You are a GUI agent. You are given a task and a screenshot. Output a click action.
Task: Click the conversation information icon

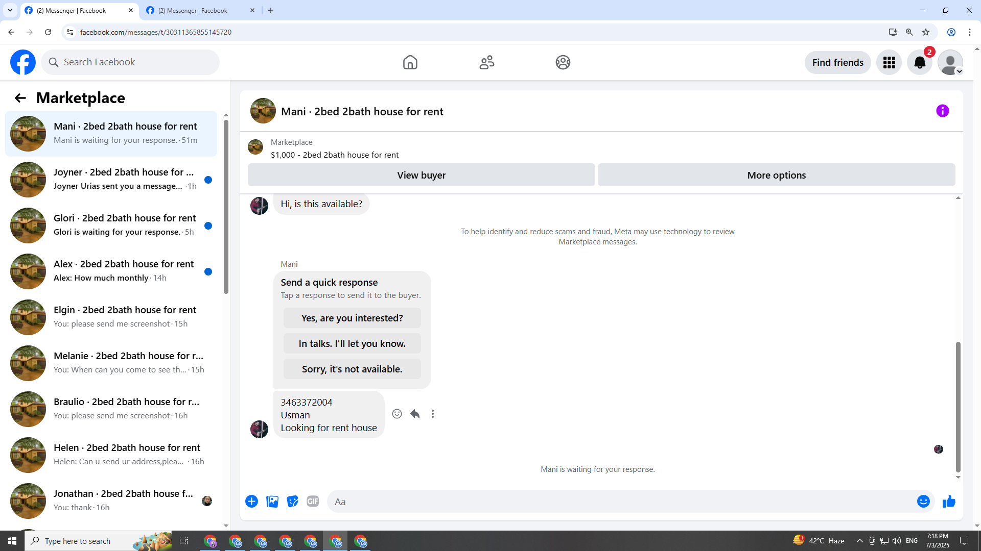click(x=942, y=111)
